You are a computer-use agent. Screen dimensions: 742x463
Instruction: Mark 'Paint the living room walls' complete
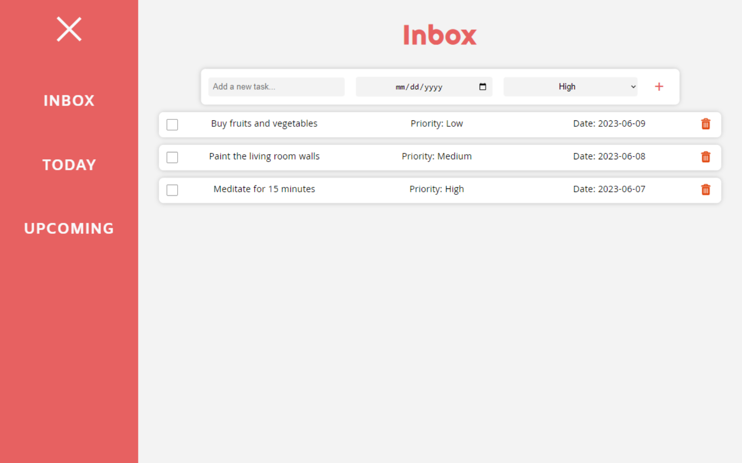click(172, 157)
